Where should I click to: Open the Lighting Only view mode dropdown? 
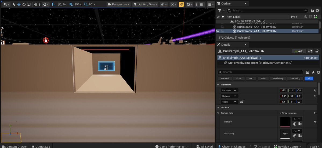pyautogui.click(x=145, y=4)
